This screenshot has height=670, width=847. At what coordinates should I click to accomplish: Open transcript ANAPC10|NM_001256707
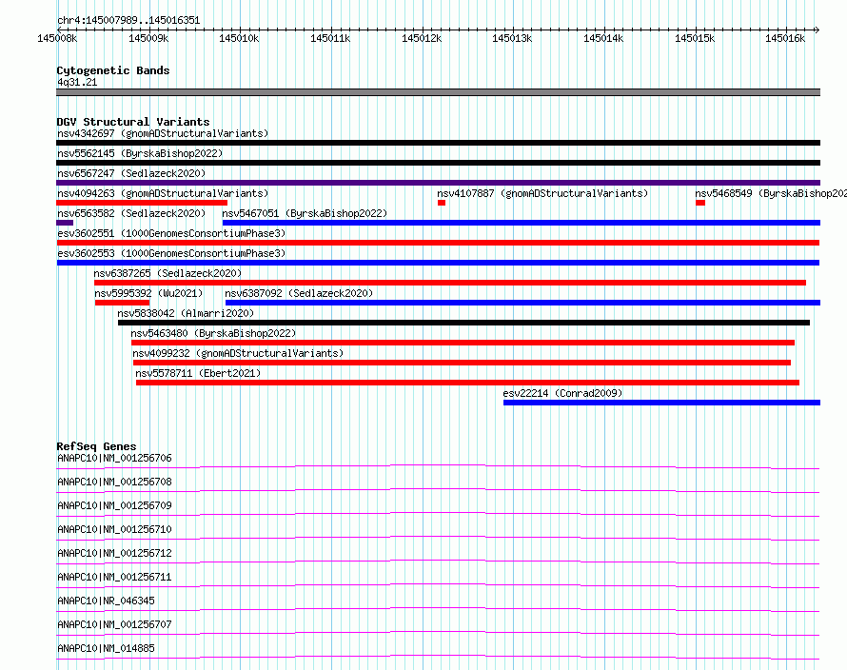click(114, 624)
